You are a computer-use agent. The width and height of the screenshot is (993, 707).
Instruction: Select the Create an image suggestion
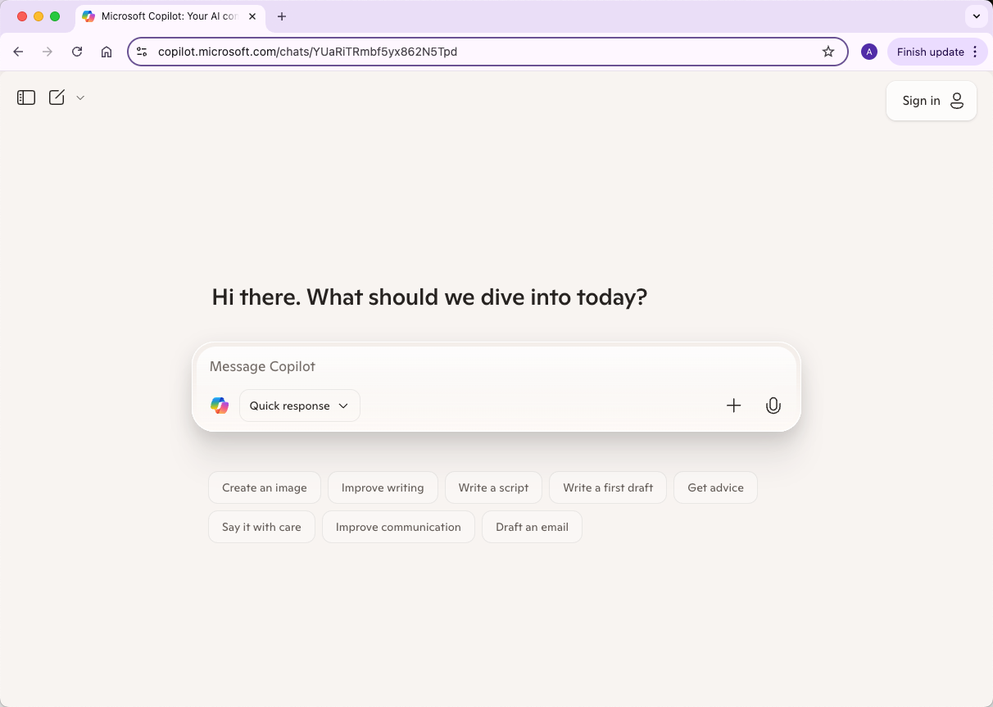(265, 487)
